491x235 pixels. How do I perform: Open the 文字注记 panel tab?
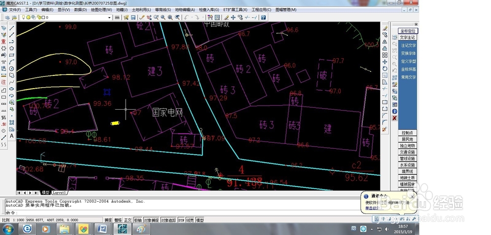[x=408, y=37]
